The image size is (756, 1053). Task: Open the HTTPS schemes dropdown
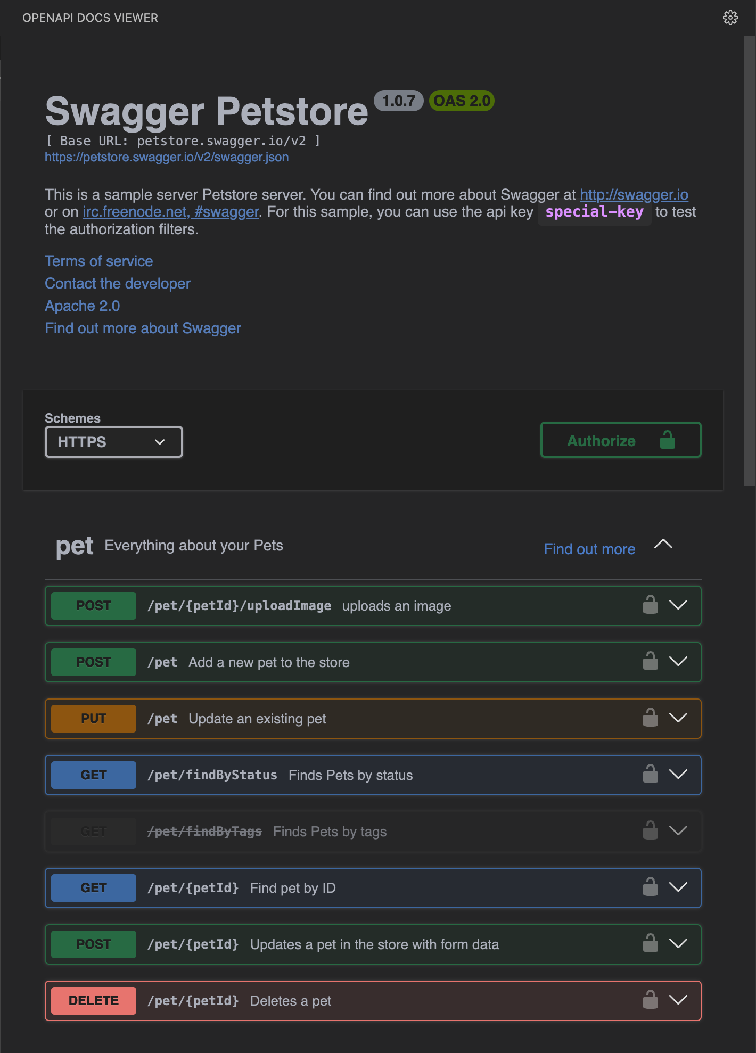[x=114, y=442]
